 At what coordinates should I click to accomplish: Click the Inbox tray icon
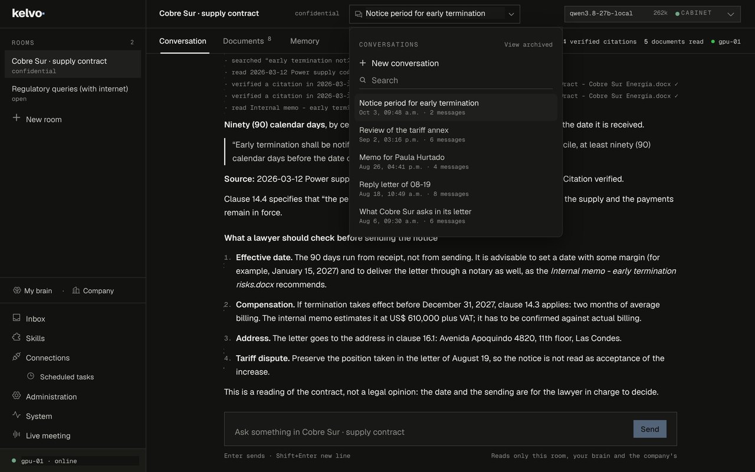pos(17,318)
